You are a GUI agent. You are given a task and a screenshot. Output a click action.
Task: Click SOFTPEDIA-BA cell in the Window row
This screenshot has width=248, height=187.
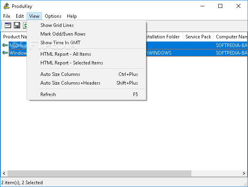pos(231,53)
